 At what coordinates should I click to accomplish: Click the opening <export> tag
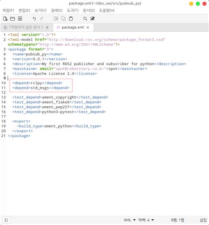pyautogui.click(x=22, y=121)
